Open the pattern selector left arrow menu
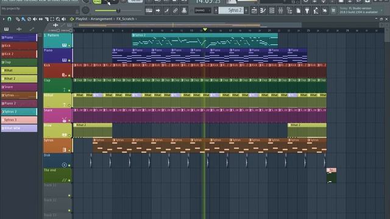390x219 pixels. click(216, 10)
